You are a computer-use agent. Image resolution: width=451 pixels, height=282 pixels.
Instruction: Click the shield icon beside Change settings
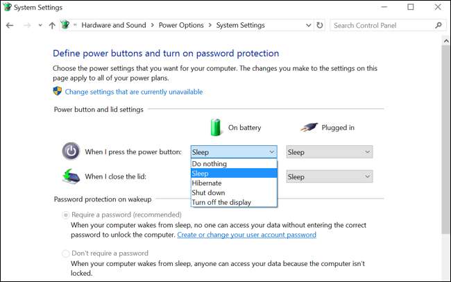point(58,91)
